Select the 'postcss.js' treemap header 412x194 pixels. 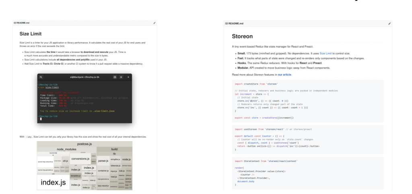pos(84,144)
